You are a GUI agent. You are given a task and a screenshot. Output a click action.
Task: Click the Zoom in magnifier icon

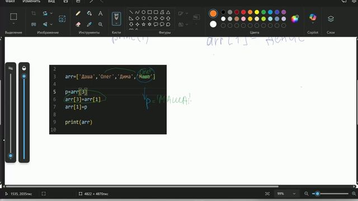(x=354, y=194)
